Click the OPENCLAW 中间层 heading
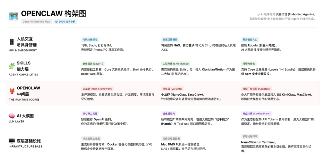The image size is (326, 159). coord(28,91)
